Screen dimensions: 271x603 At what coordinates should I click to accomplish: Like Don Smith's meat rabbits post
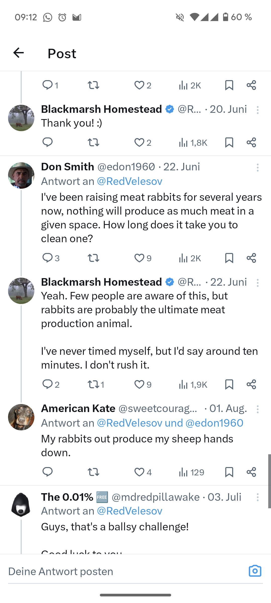[x=140, y=258]
